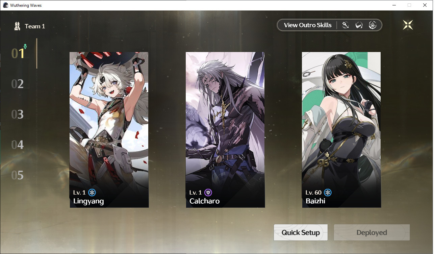Click Calcharo's purple Electro element icon
435x254 pixels.
tap(208, 193)
